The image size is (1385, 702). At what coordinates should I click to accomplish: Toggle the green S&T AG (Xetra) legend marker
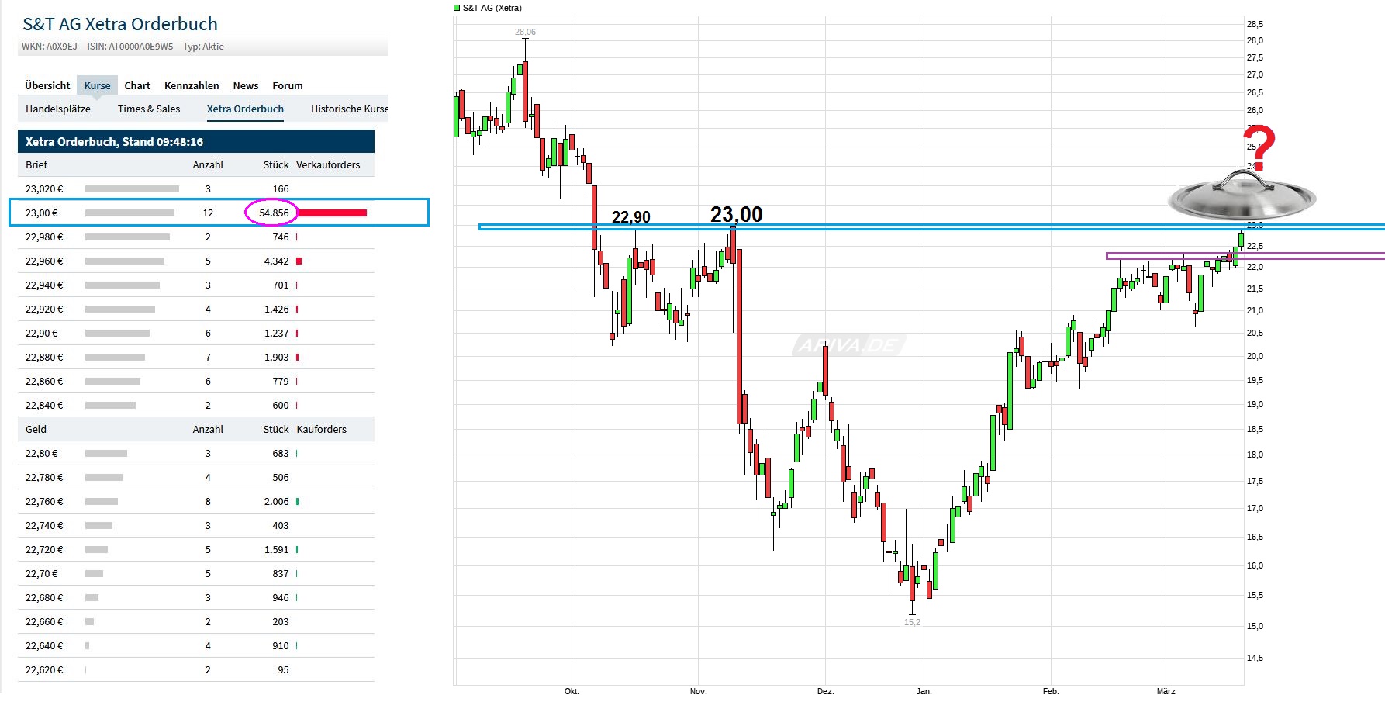point(456,7)
